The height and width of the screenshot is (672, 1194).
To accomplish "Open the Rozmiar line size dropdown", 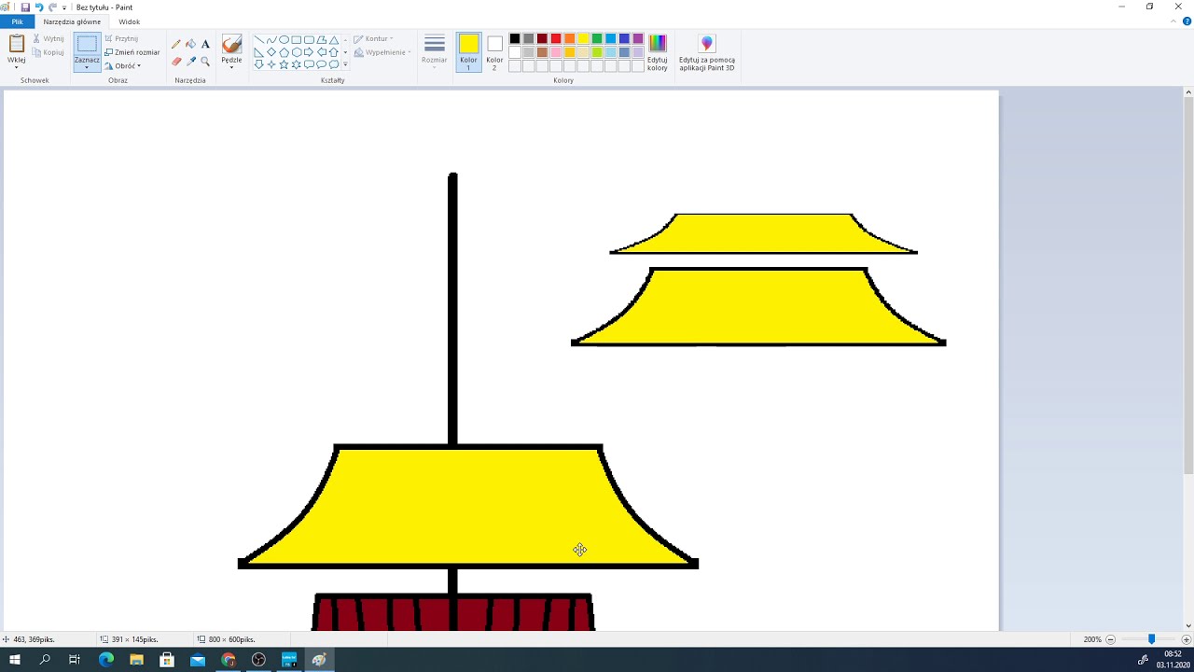I will pyautogui.click(x=434, y=52).
